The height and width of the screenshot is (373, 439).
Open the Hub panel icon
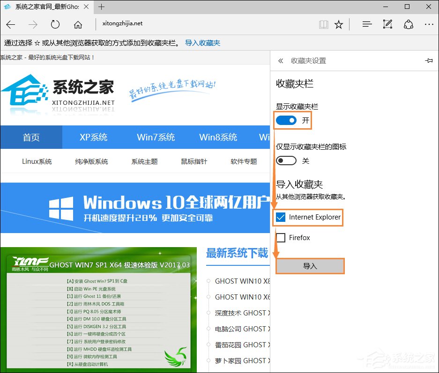coord(366,24)
